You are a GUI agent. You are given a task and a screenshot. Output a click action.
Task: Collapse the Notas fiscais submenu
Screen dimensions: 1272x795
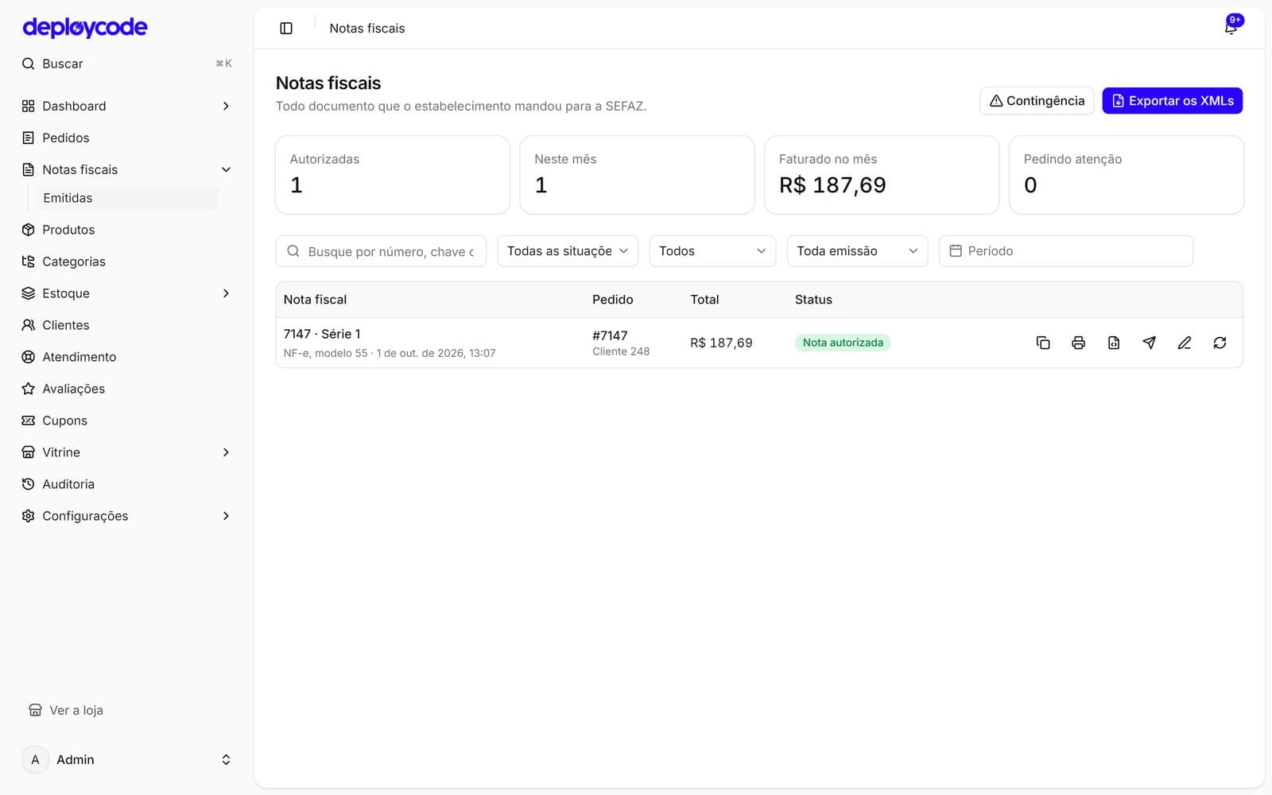(x=226, y=169)
